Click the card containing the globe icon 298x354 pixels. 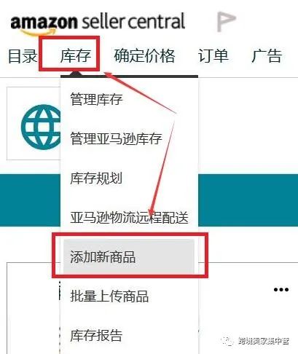point(34,123)
